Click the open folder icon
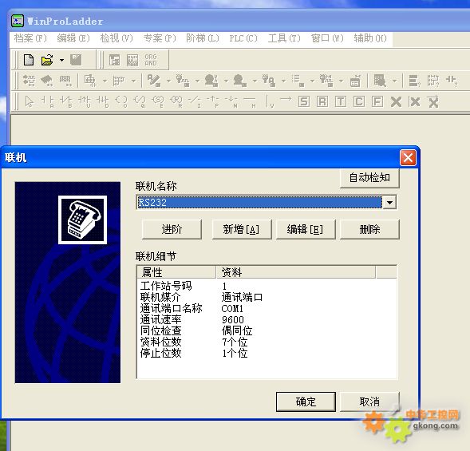The height and width of the screenshot is (451, 470). pyautogui.click(x=47, y=60)
